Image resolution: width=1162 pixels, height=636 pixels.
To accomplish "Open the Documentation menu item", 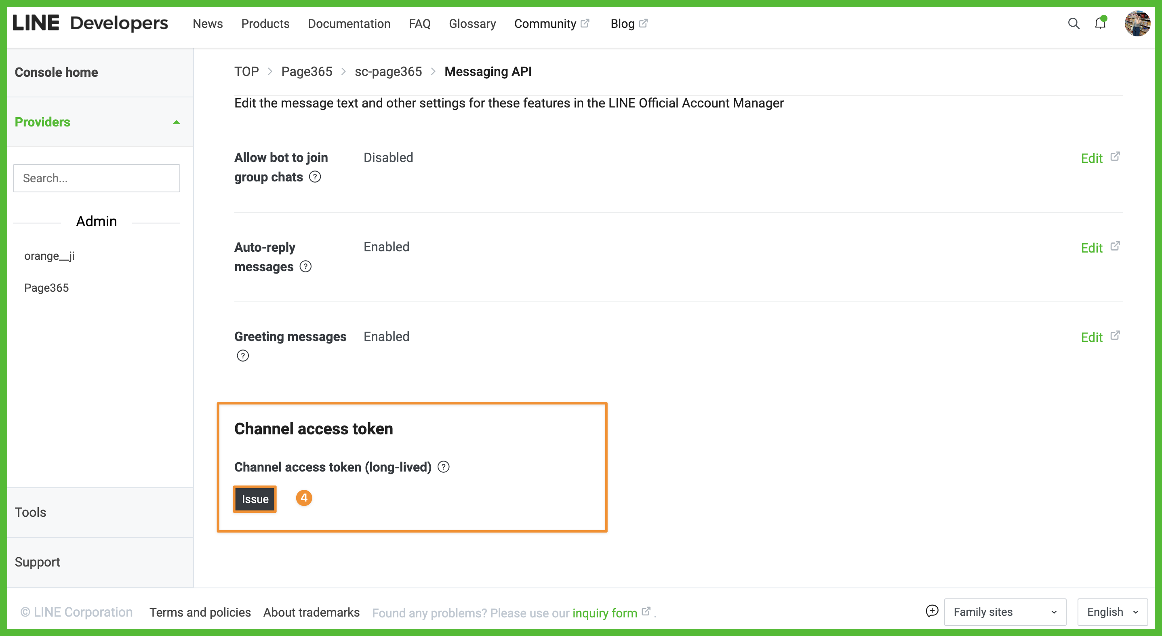I will pyautogui.click(x=349, y=23).
